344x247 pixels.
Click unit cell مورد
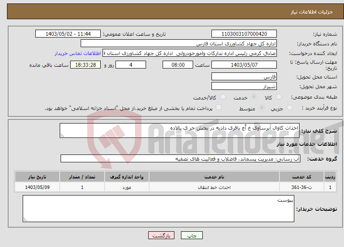pos(126,187)
